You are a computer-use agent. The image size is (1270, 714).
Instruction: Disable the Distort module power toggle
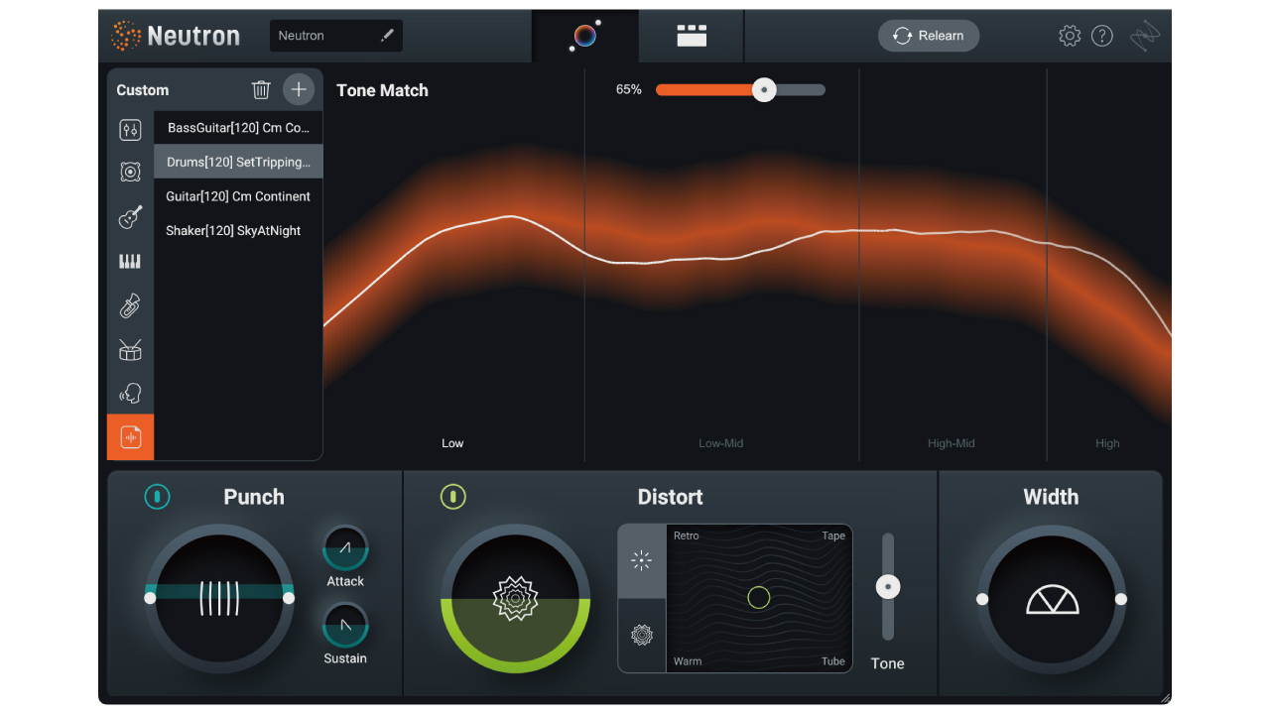453,497
